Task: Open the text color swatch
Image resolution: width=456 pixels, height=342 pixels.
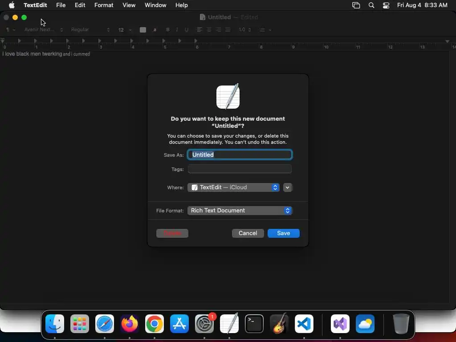Action: [143, 30]
